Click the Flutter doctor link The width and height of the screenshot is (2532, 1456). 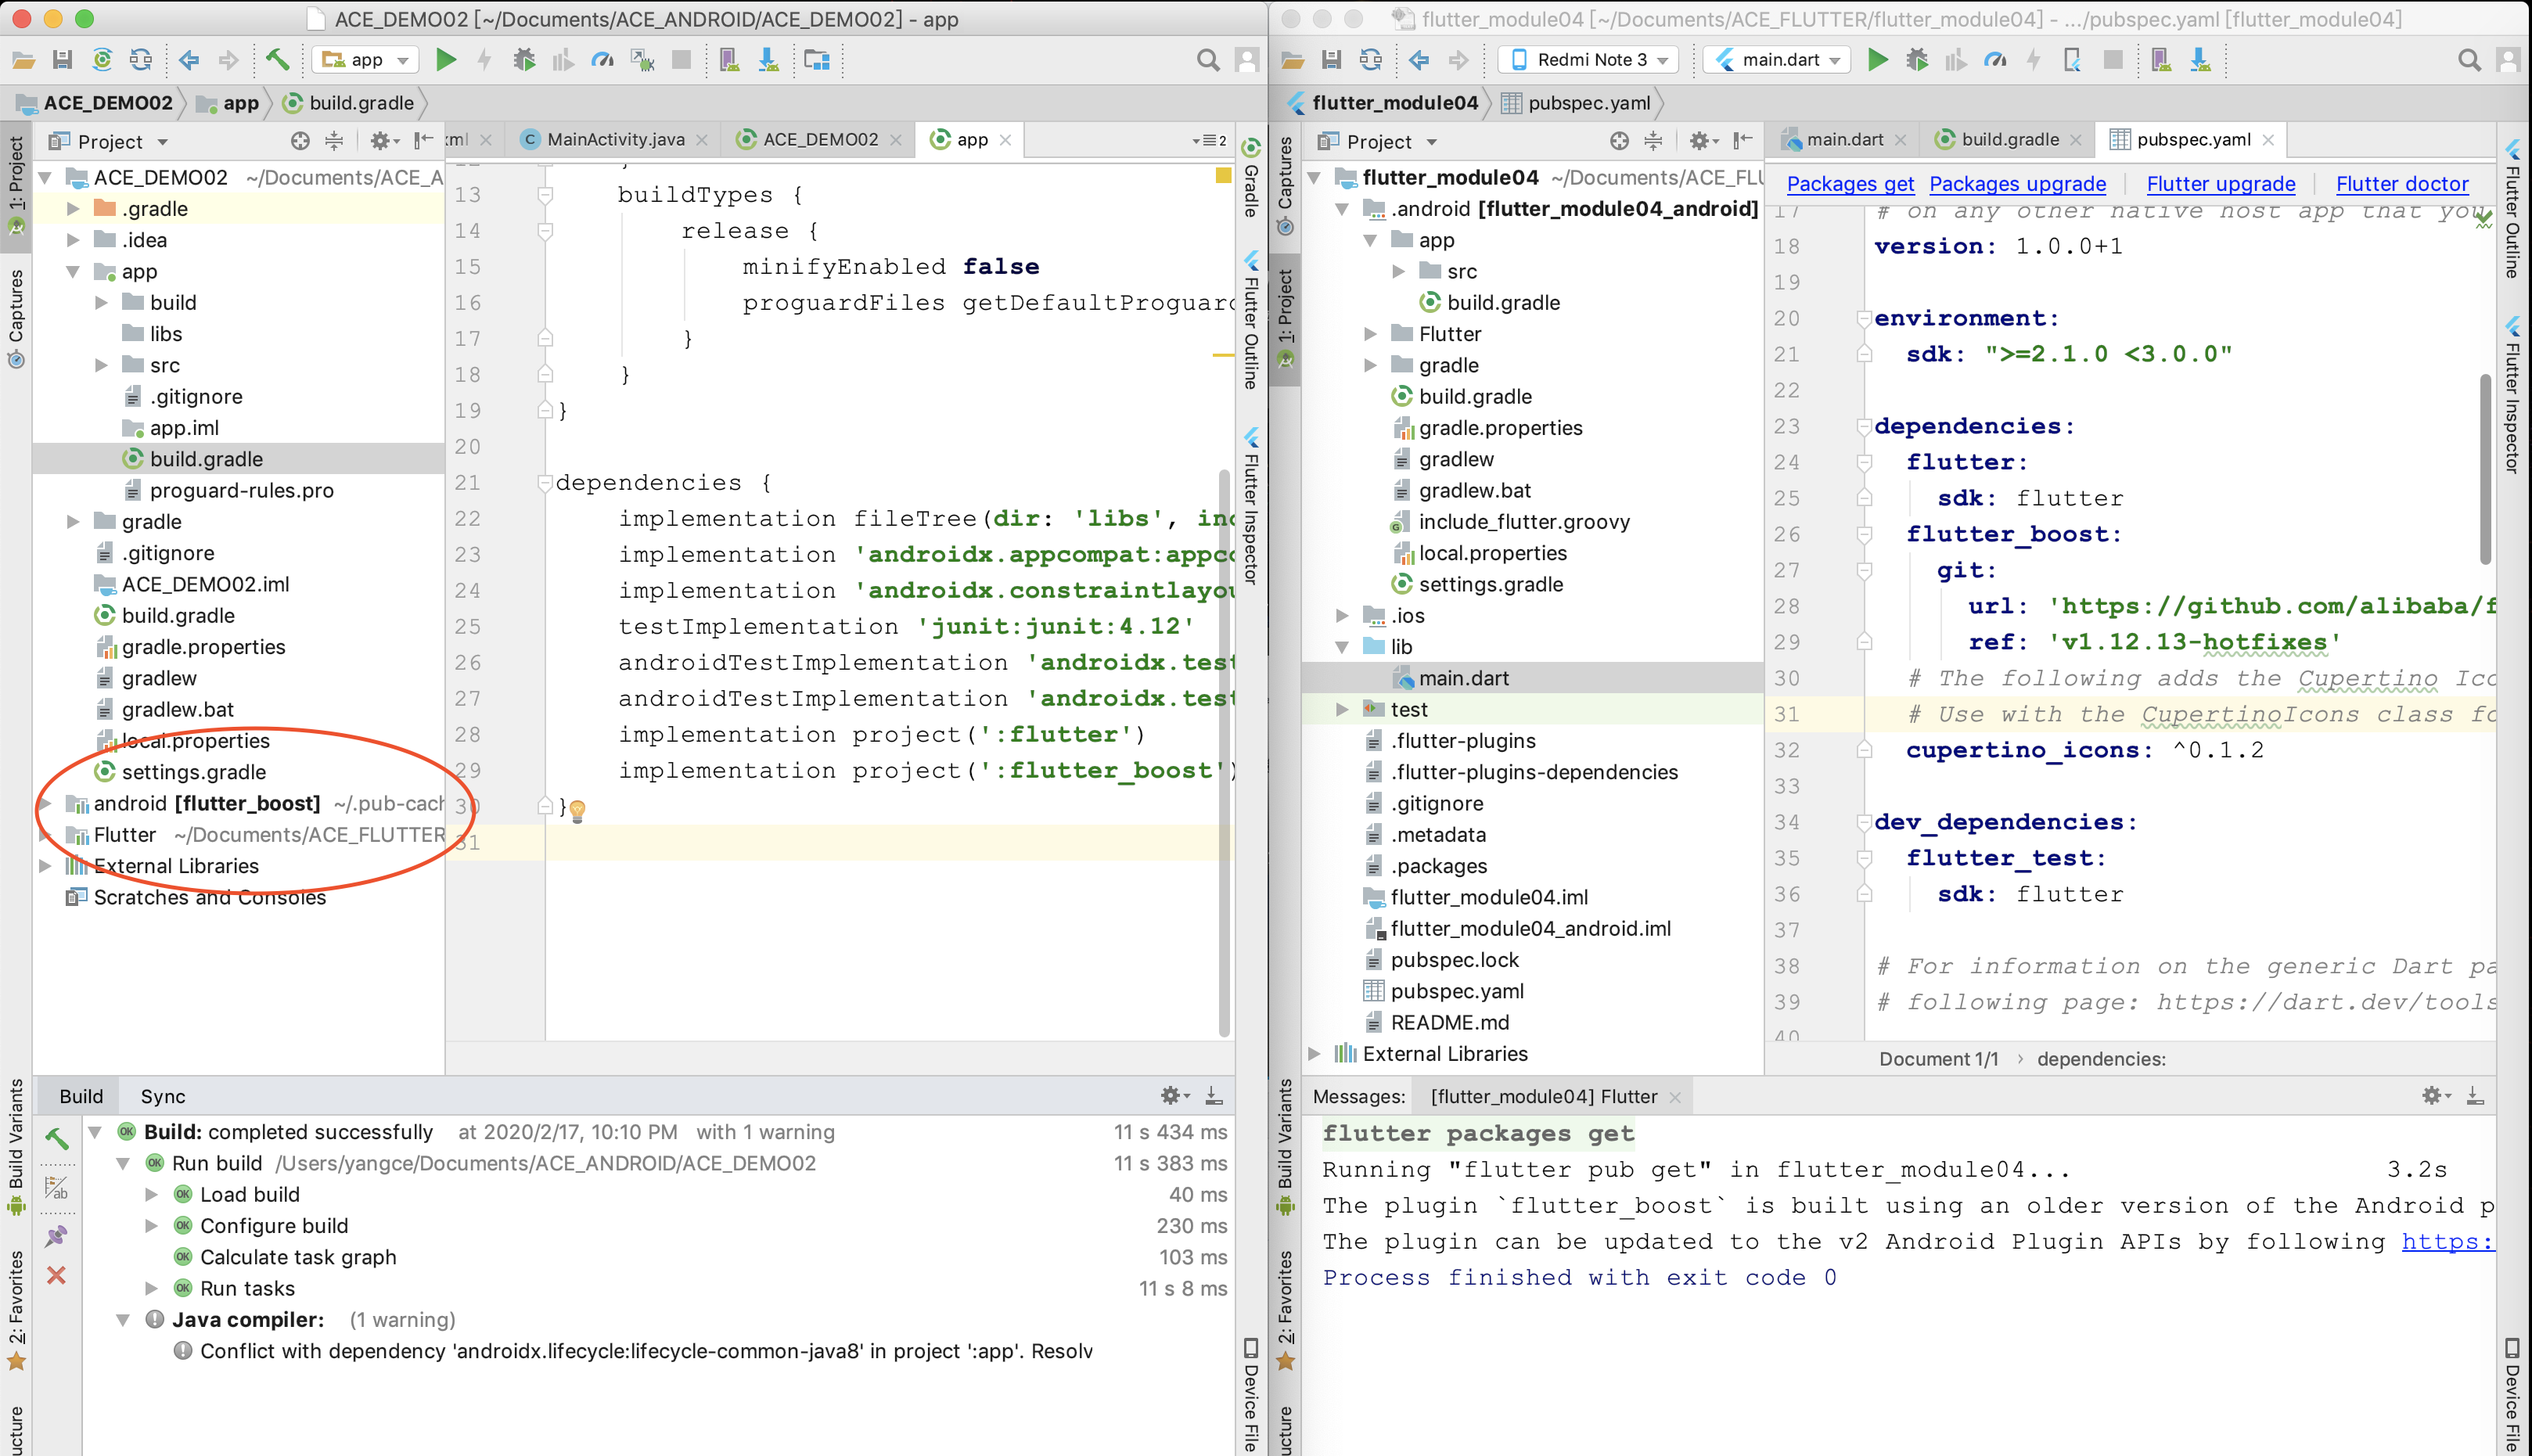pos(2401,184)
